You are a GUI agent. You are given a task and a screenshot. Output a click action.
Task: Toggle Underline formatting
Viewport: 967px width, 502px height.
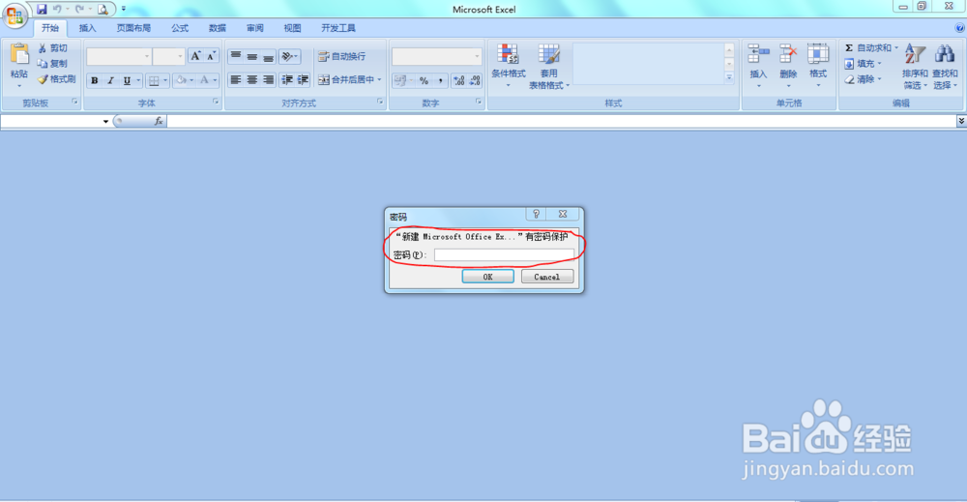point(127,80)
